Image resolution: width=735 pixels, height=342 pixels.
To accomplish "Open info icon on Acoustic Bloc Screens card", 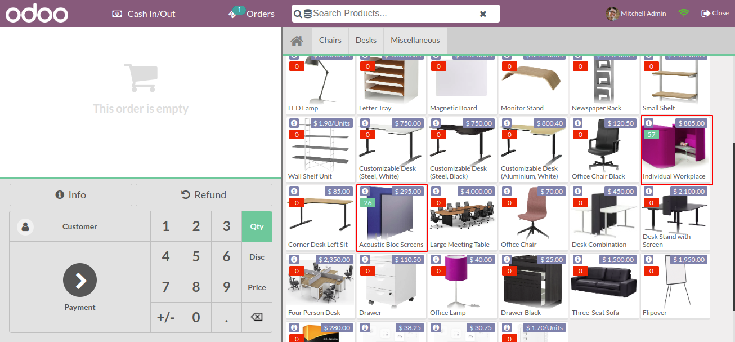I will tap(365, 191).
